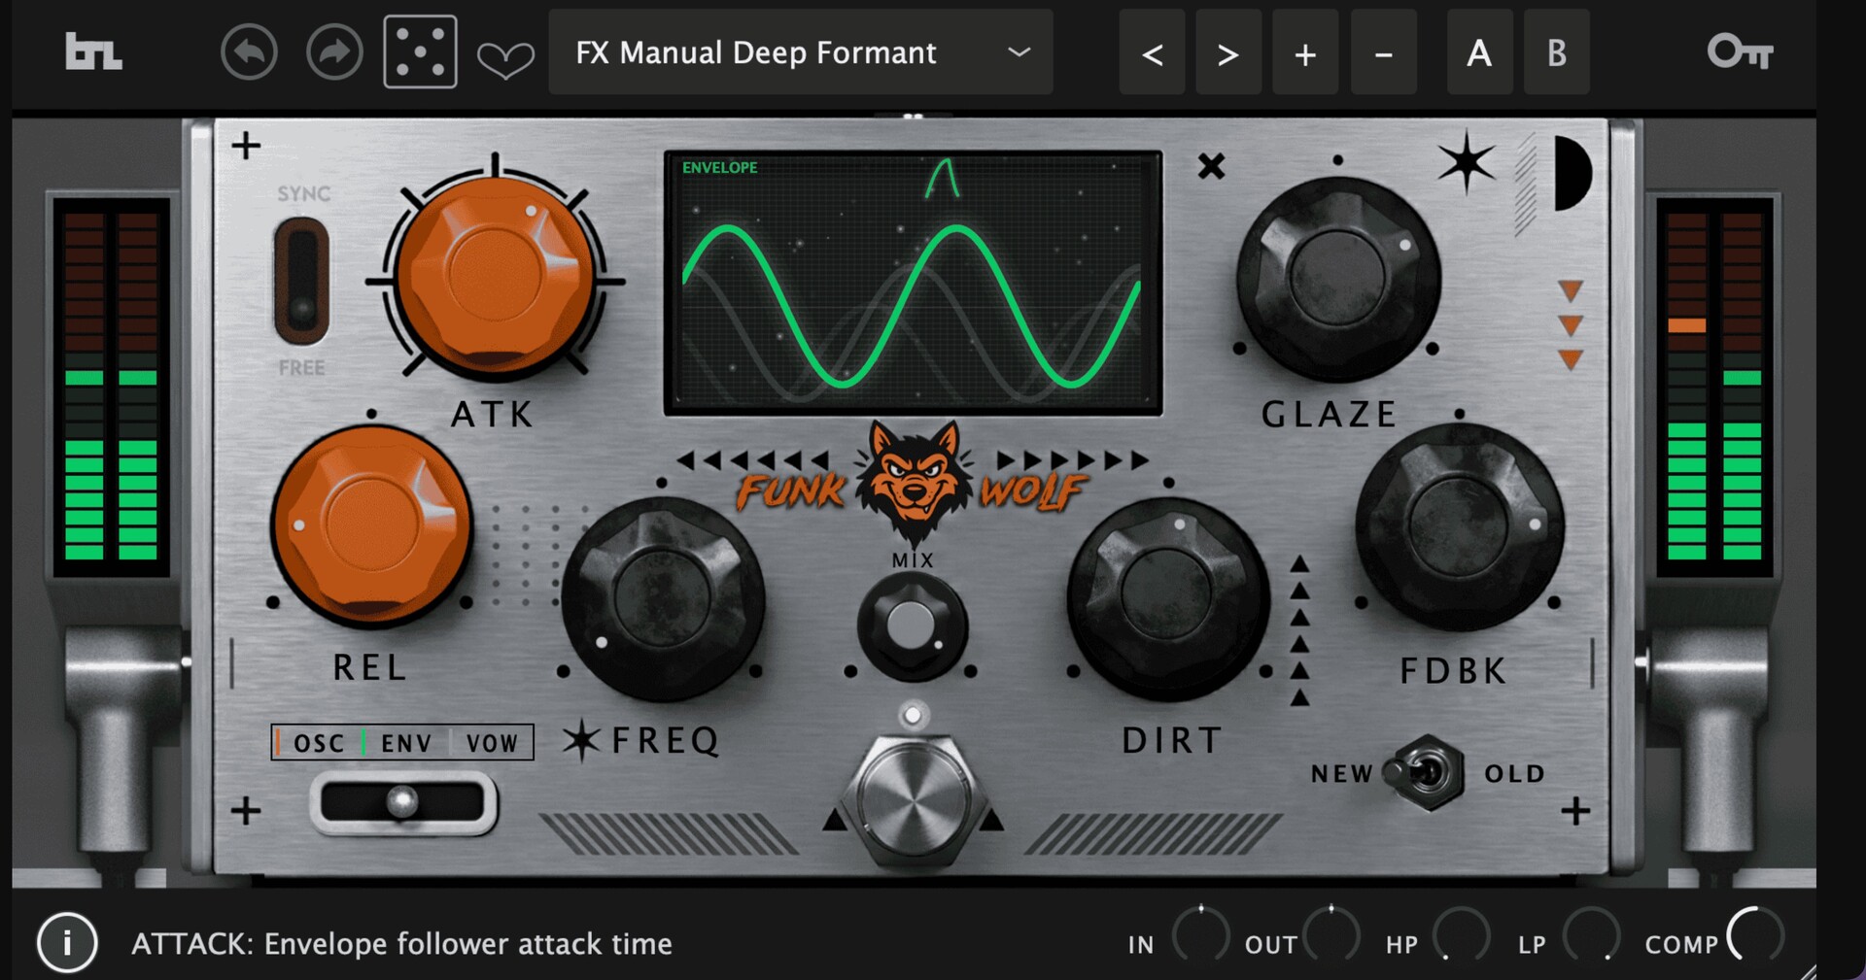This screenshot has width=1866, height=980.
Task: Click the half-moon icon at top right
Action: pyautogui.click(x=1571, y=173)
